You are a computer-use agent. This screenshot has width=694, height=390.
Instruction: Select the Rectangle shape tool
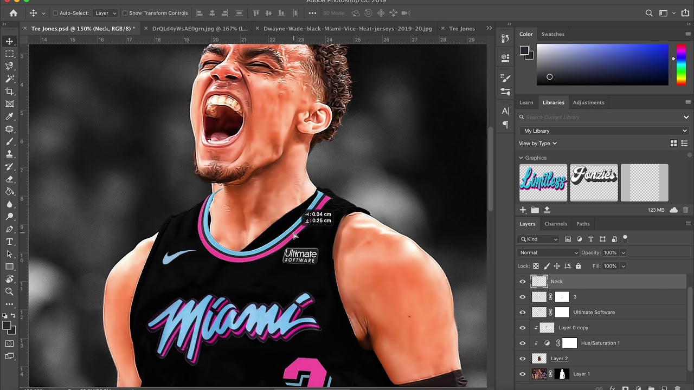tap(9, 266)
